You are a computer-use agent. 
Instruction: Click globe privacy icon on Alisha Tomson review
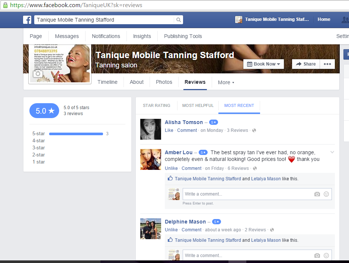coord(254,130)
